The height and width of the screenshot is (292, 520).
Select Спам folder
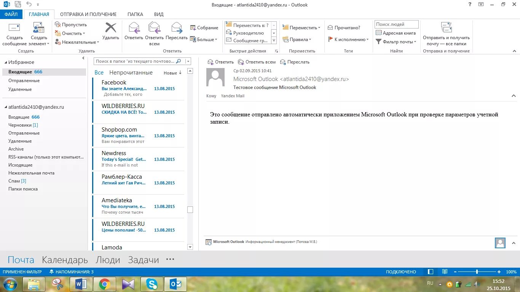(x=18, y=181)
